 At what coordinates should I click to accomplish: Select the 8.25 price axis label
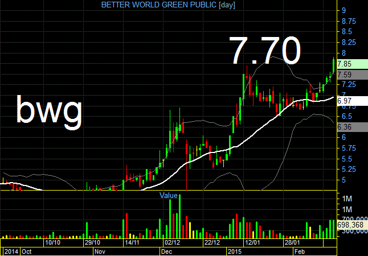pyautogui.click(x=349, y=43)
